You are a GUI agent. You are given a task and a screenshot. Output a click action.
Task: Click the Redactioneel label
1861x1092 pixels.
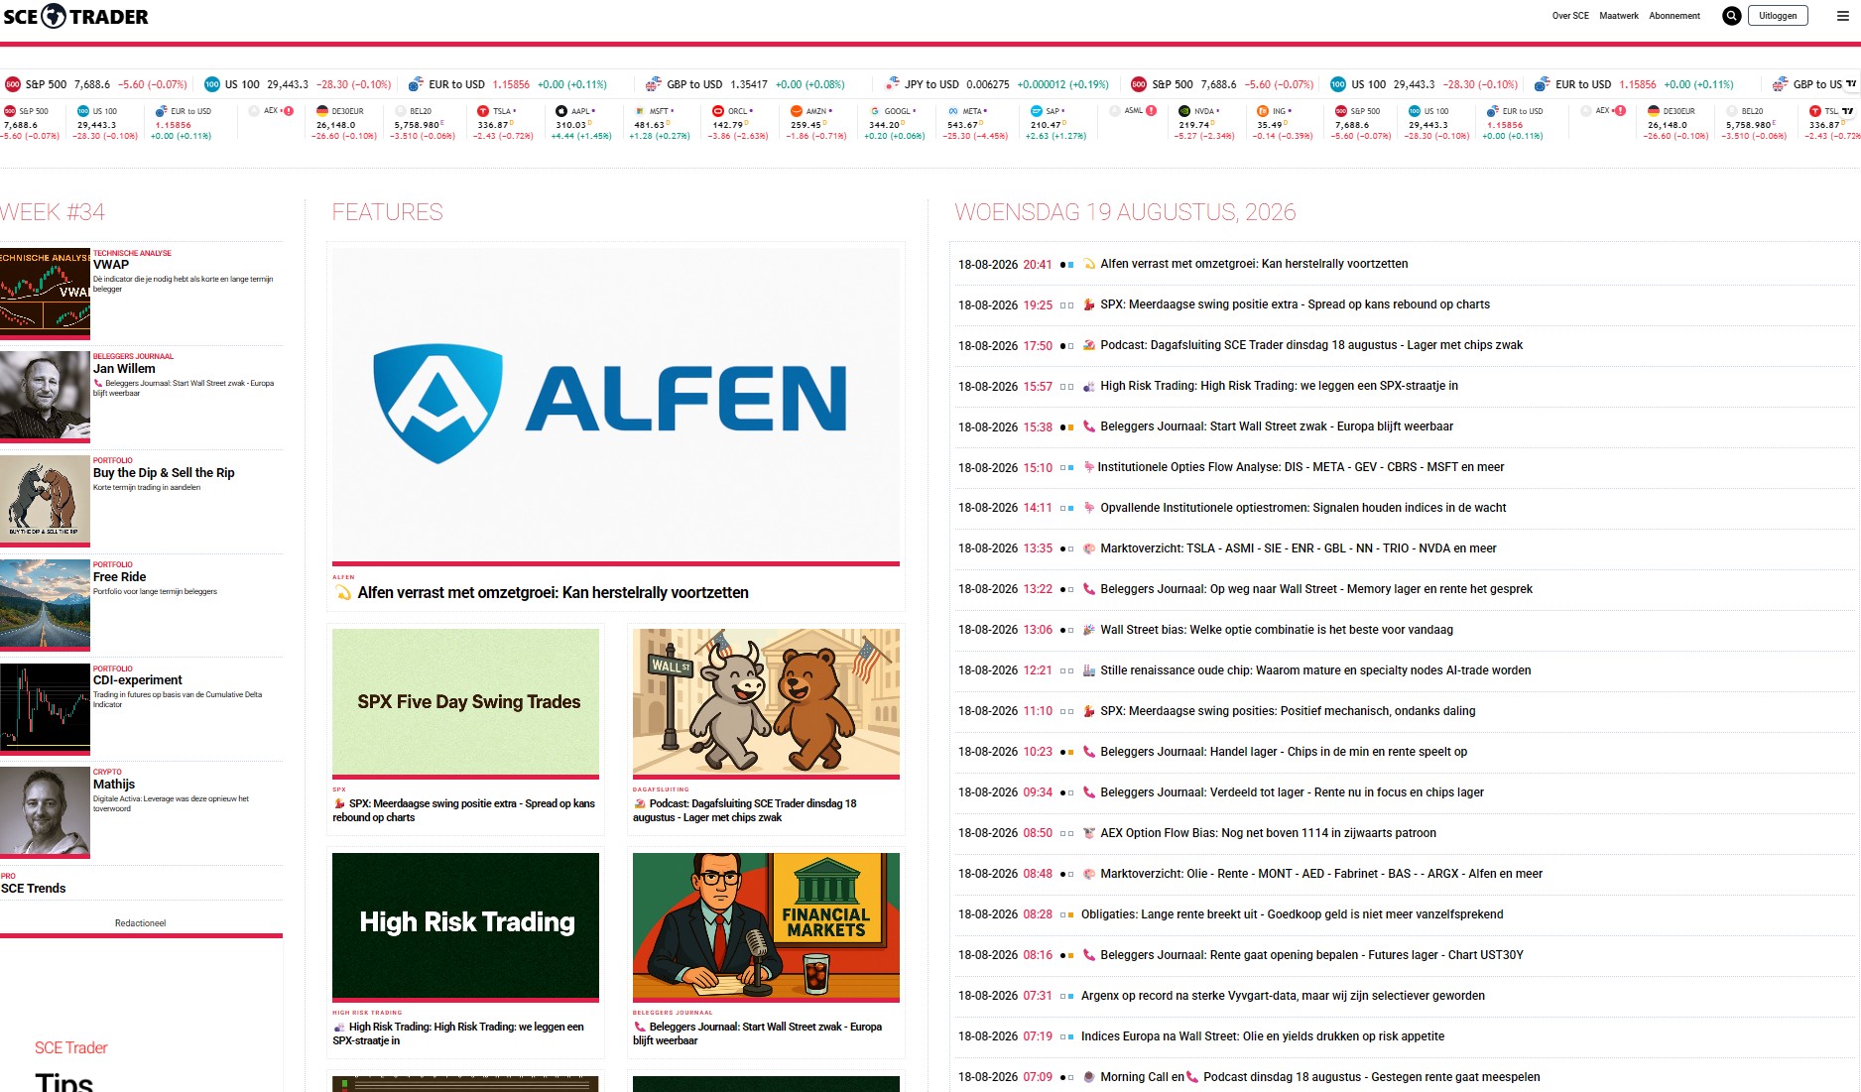[x=140, y=923]
